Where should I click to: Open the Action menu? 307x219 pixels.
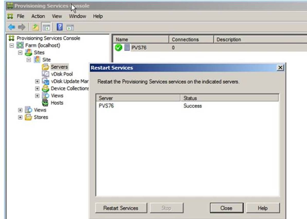click(x=38, y=16)
